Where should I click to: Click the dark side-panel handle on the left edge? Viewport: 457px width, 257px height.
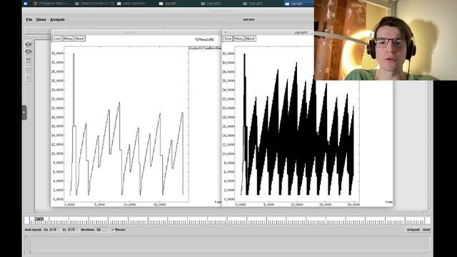(x=24, y=113)
